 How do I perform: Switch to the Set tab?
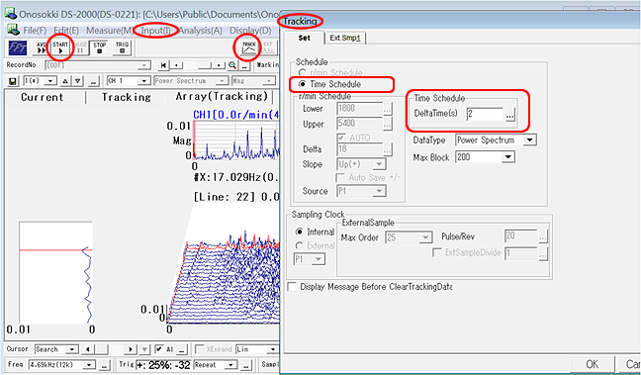(304, 38)
